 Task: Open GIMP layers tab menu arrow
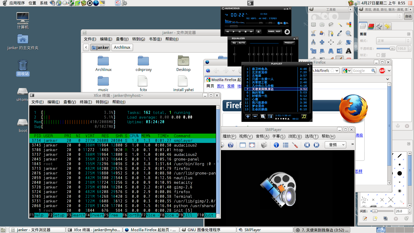409,34
